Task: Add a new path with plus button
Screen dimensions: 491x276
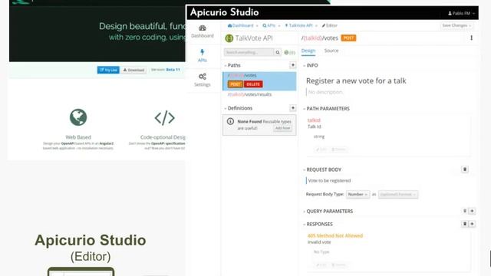Action: 293,65
